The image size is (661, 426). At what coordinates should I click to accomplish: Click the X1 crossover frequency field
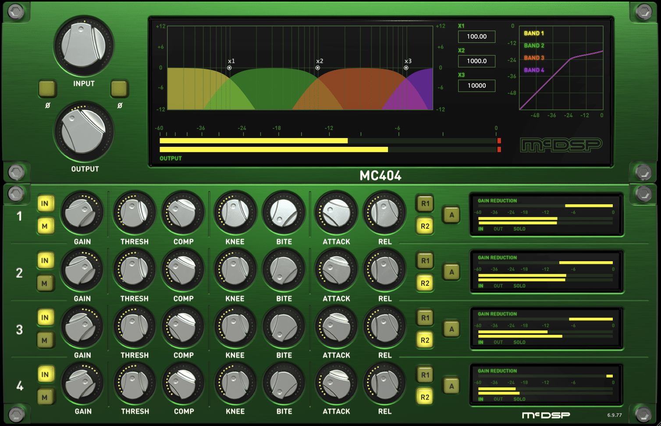click(476, 37)
